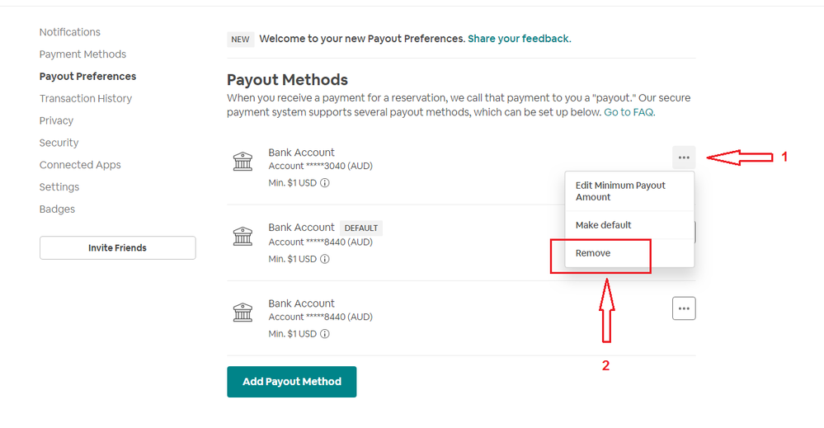Choose Make default in the options menu

click(x=604, y=225)
